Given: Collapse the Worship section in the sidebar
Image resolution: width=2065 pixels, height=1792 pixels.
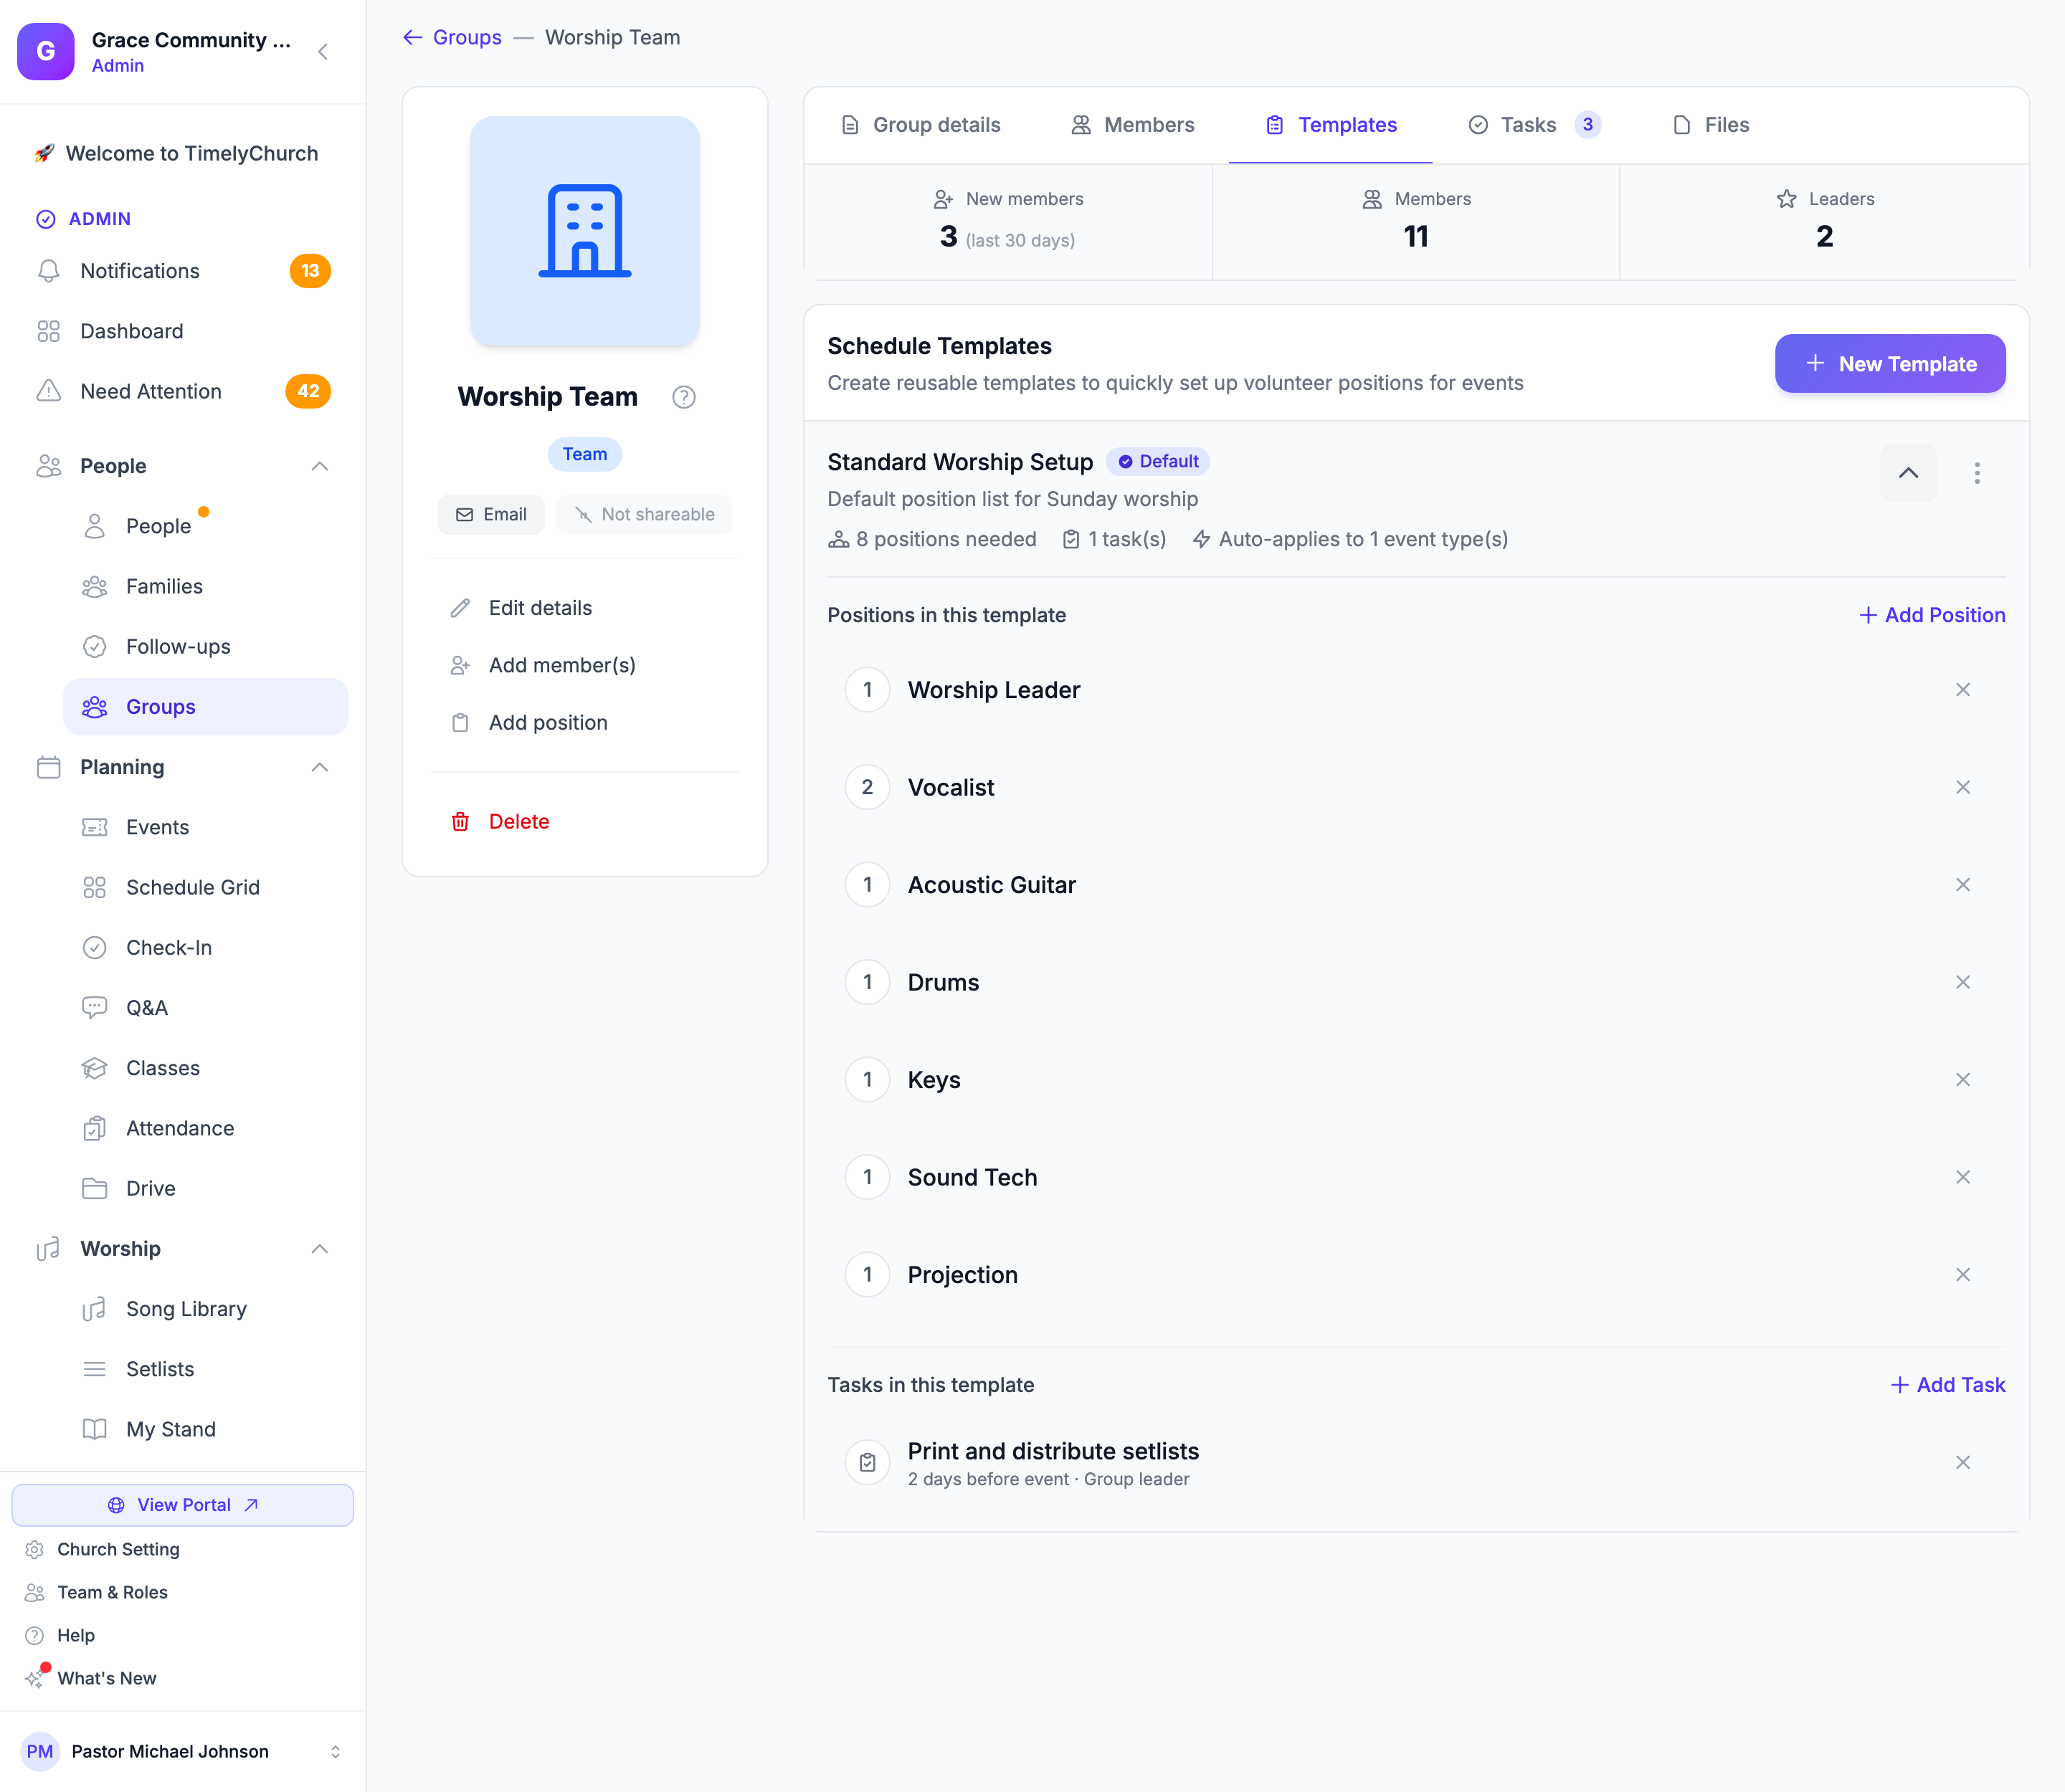Looking at the screenshot, I should point(321,1249).
